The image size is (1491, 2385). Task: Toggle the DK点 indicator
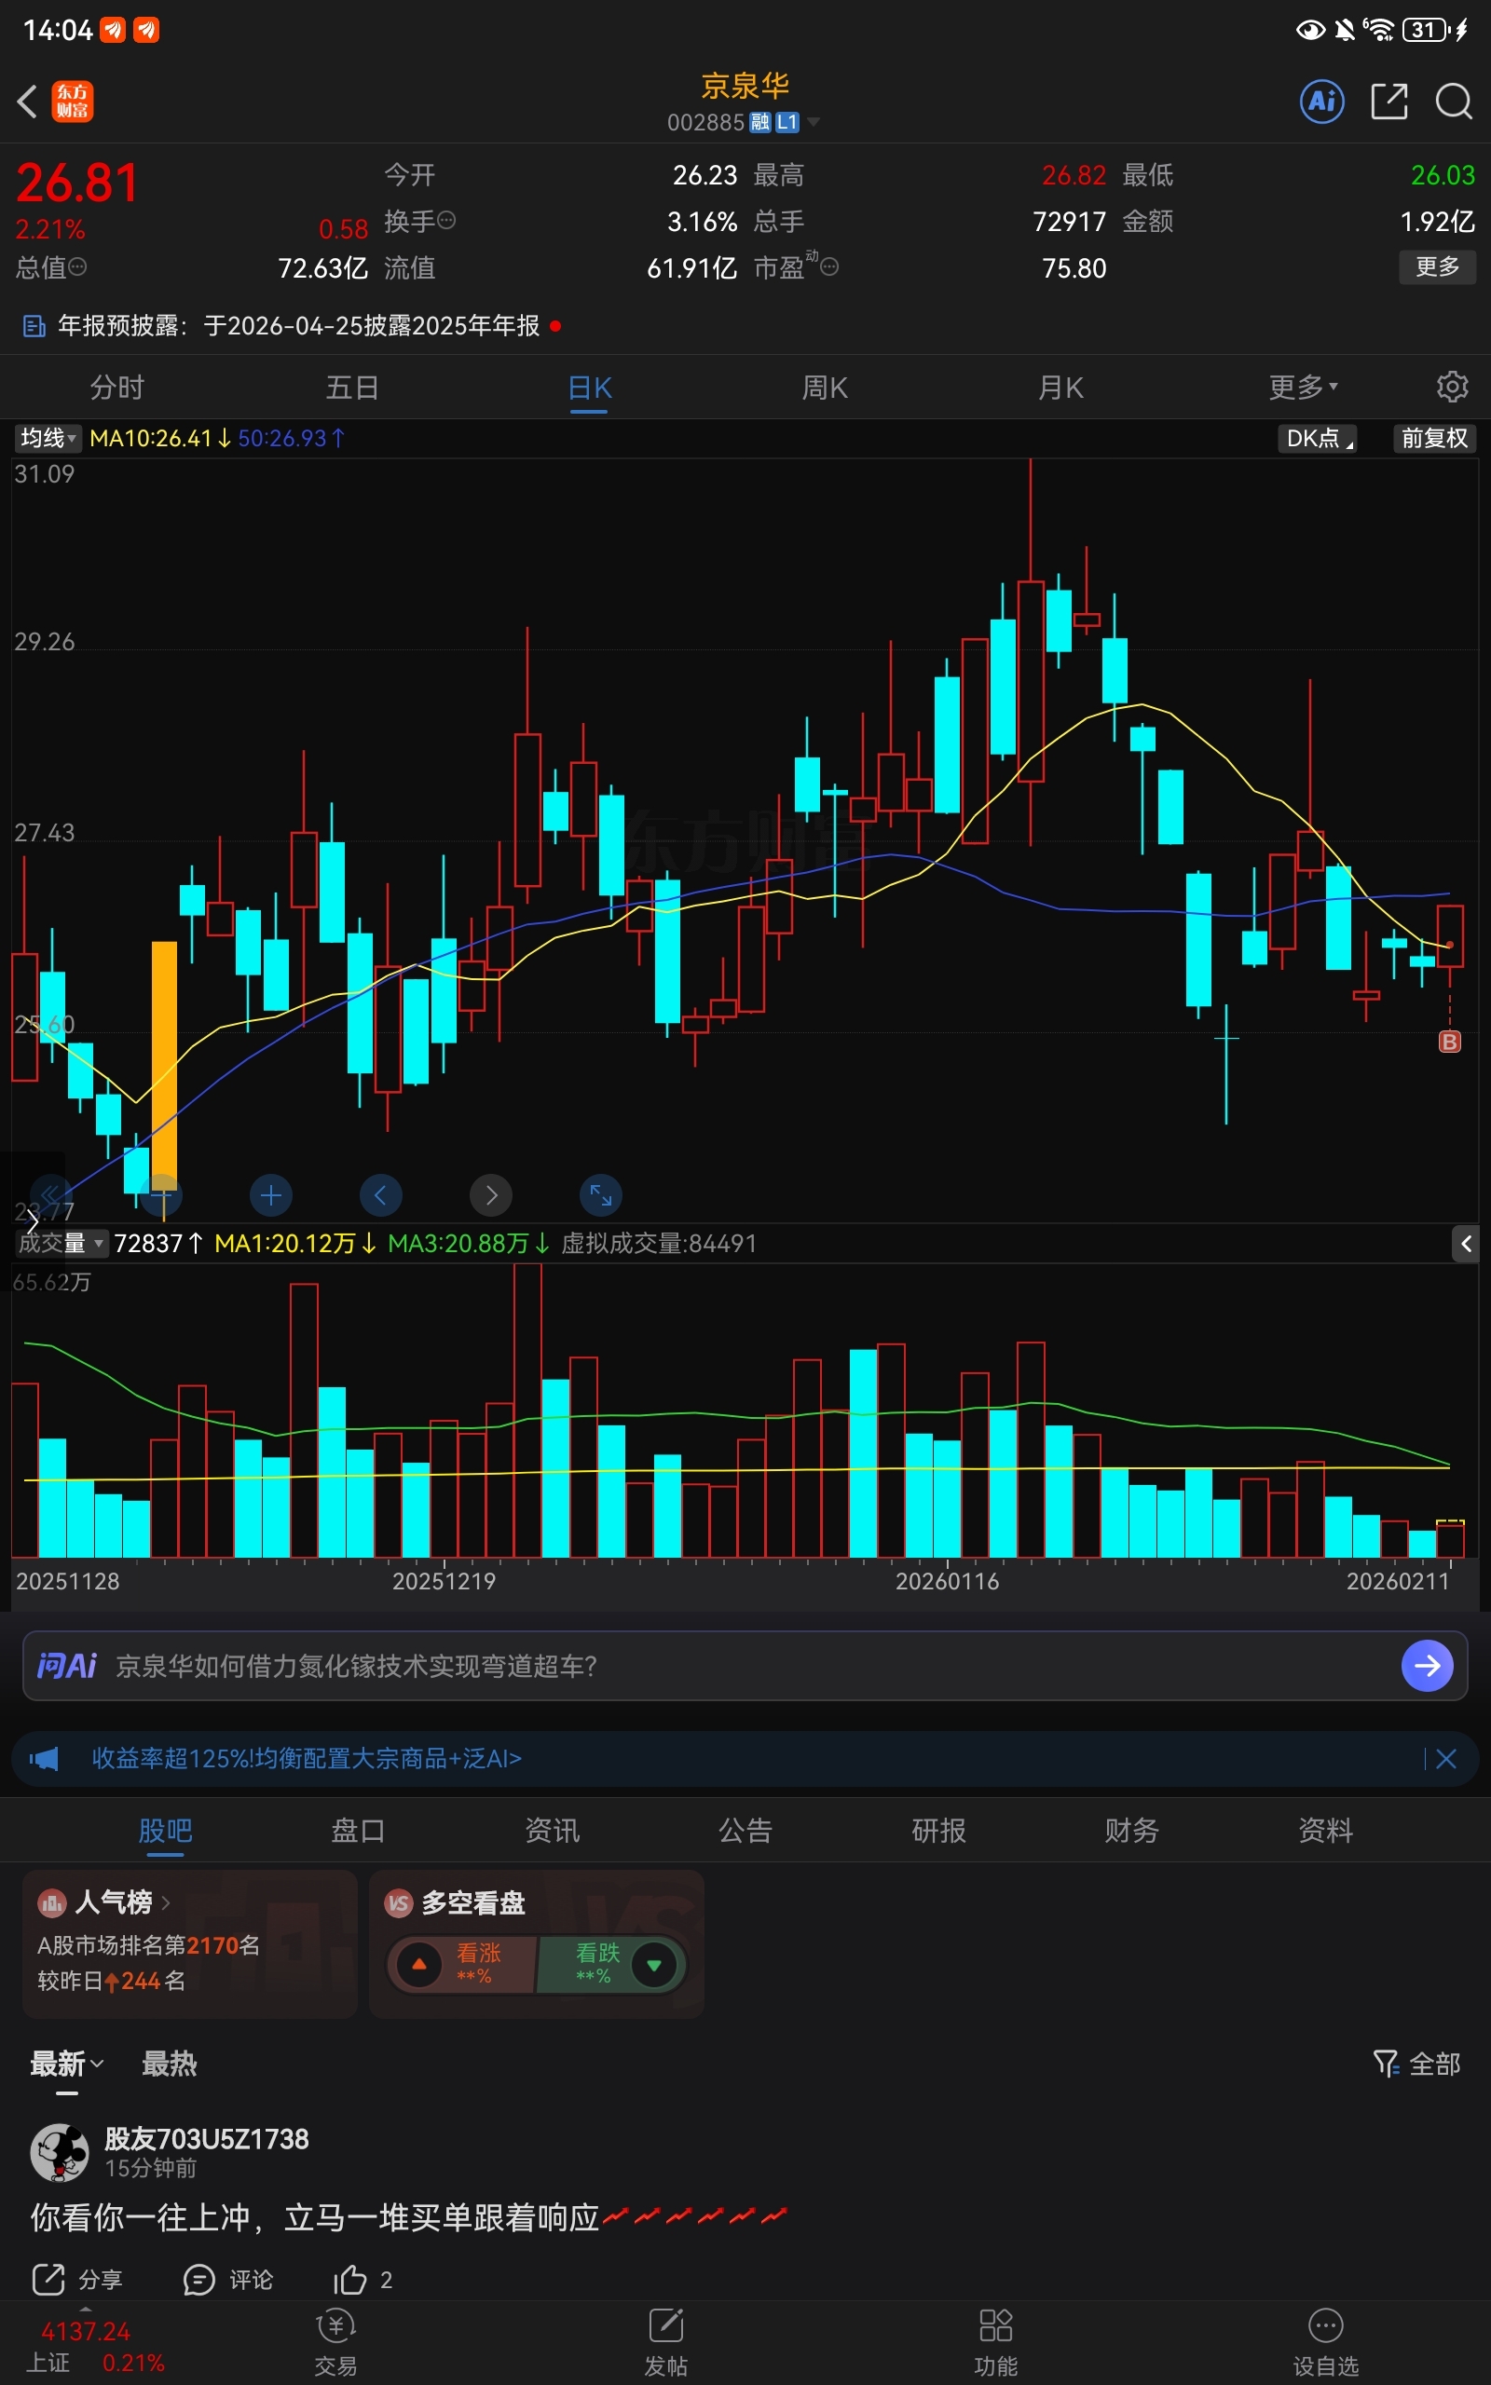pyautogui.click(x=1317, y=438)
